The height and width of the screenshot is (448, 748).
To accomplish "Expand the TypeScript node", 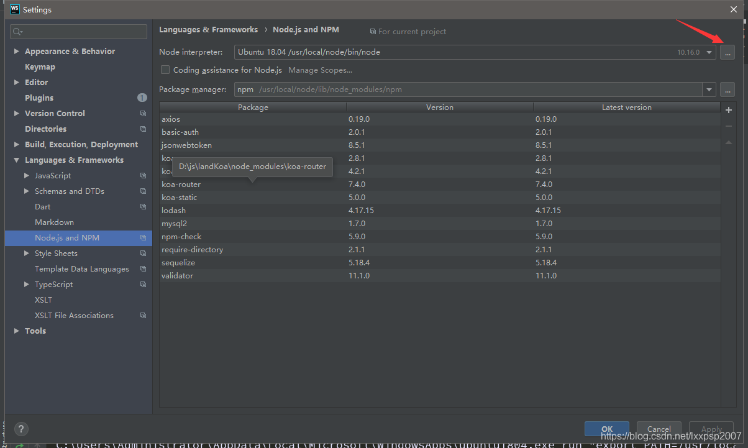I will coord(27,285).
